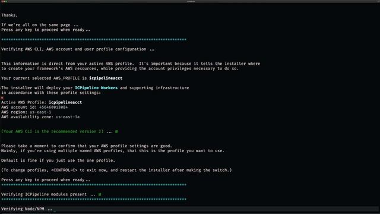The image size is (380, 214).
Task: Click "Default is fine if you just use" line
Action: click(58, 160)
